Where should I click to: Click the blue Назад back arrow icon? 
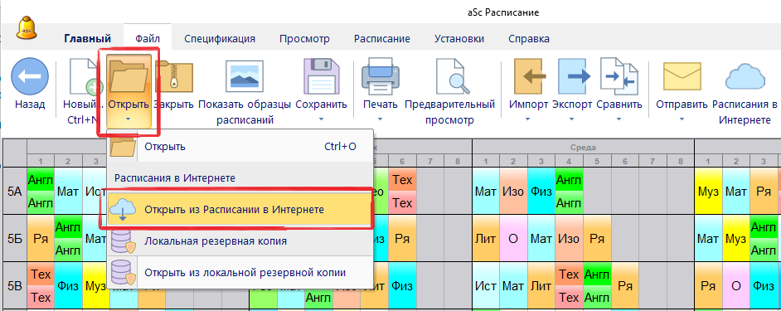click(30, 76)
